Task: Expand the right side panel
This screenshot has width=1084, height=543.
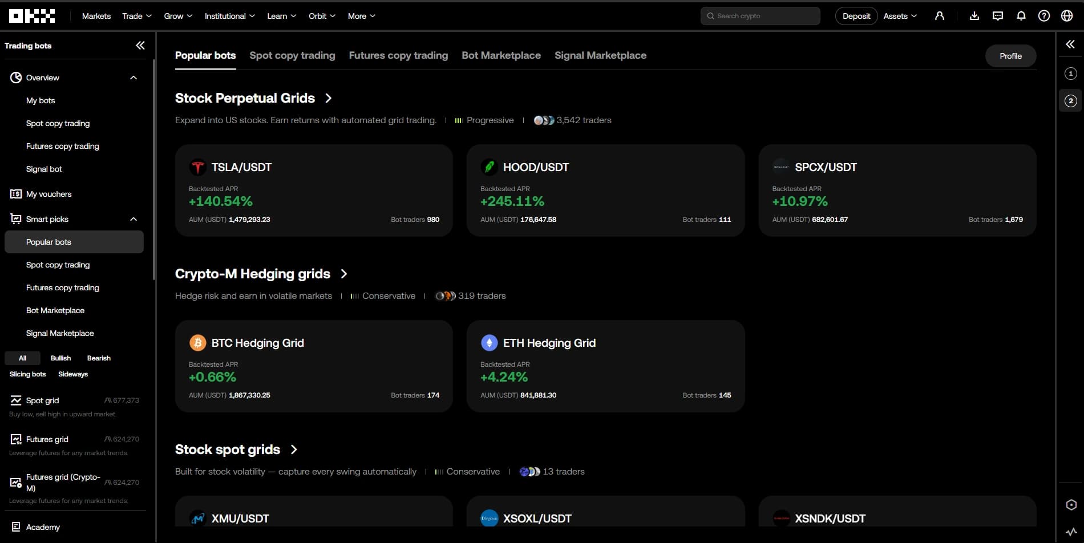Action: point(1070,44)
